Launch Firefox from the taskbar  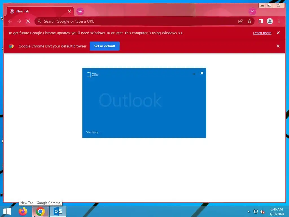(23, 211)
